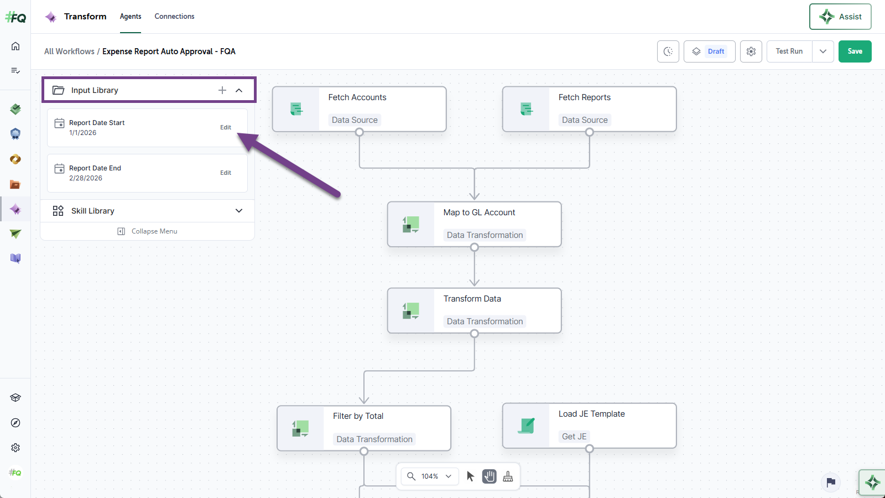
Task: Click the output port under Transform Data
Action: point(475,334)
